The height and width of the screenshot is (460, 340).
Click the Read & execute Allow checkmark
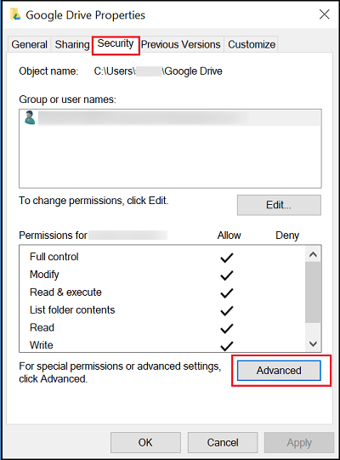226,293
